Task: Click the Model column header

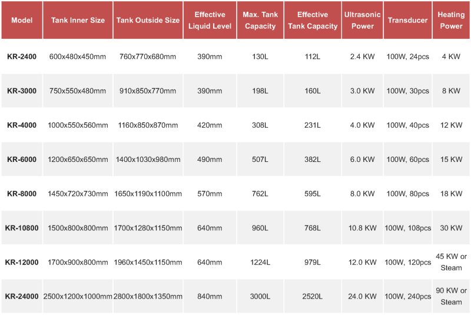Action: click(22, 20)
